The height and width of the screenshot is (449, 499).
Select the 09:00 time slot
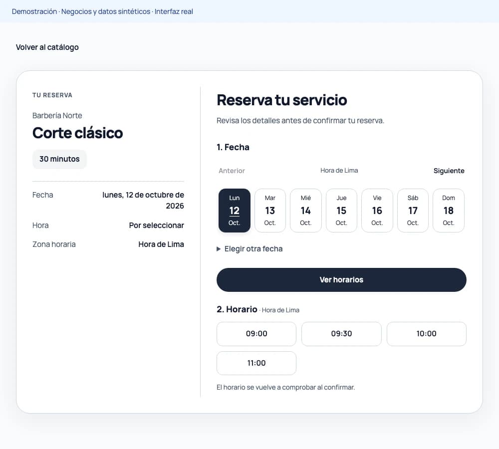256,334
